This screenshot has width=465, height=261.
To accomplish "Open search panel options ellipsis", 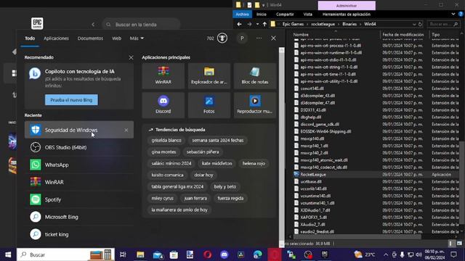I will click(259, 38).
